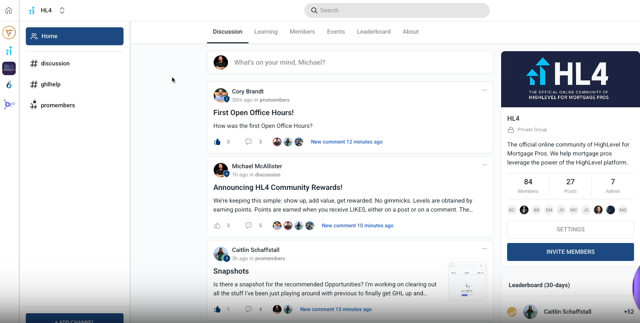Image resolution: width=640 pixels, height=323 pixels.
Task: Open "Announcing HL4 Community Rewards!" post
Action: 278,188
